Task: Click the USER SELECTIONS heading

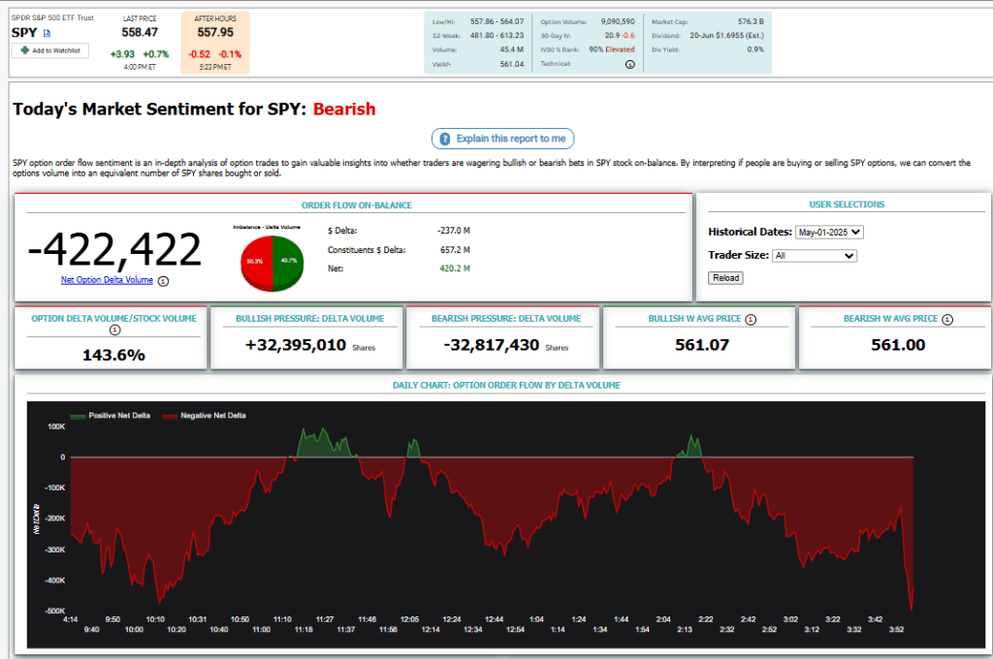Action: coord(847,204)
